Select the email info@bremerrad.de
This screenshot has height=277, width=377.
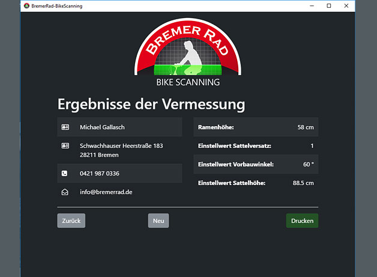[x=106, y=192]
